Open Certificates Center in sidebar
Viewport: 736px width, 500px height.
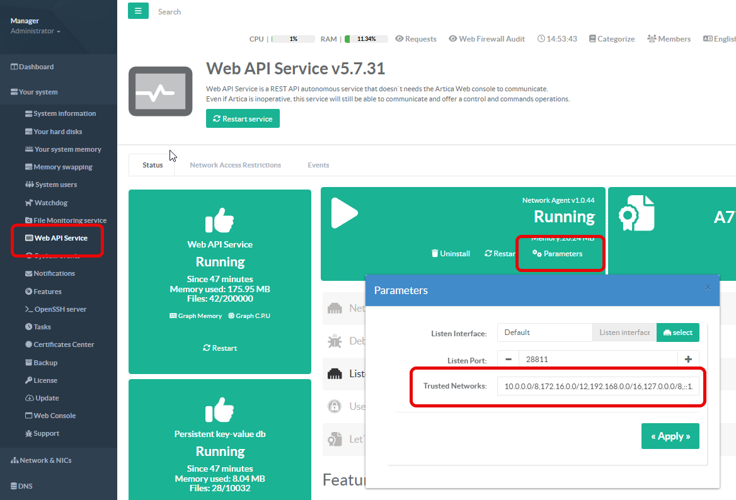click(x=63, y=344)
